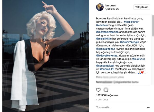154x112 pixels.
Task: Load more comments via blurred Daha fazla link
Action: [110, 77]
